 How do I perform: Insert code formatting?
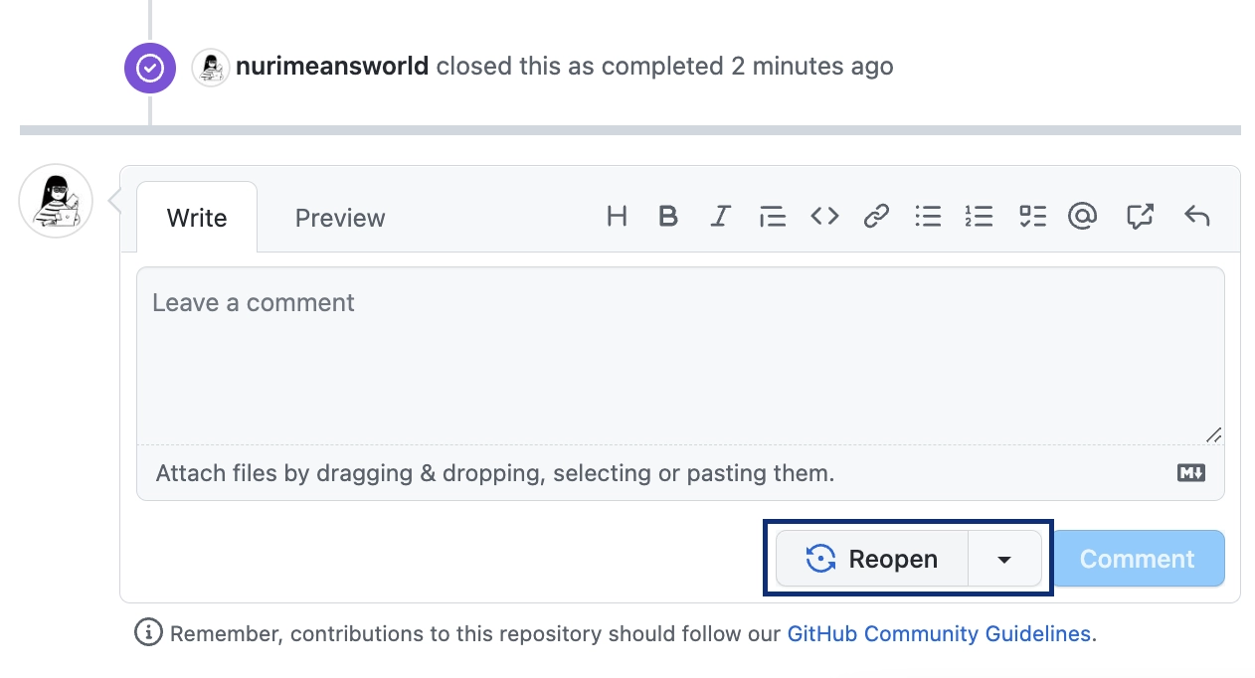click(824, 216)
